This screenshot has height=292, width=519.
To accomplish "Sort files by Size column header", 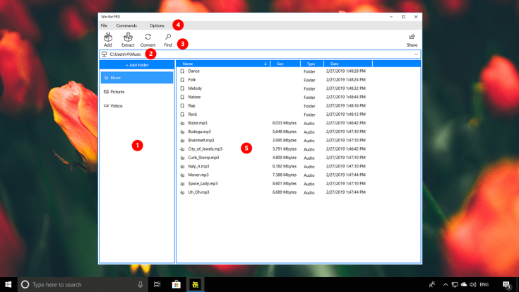I will [x=280, y=64].
